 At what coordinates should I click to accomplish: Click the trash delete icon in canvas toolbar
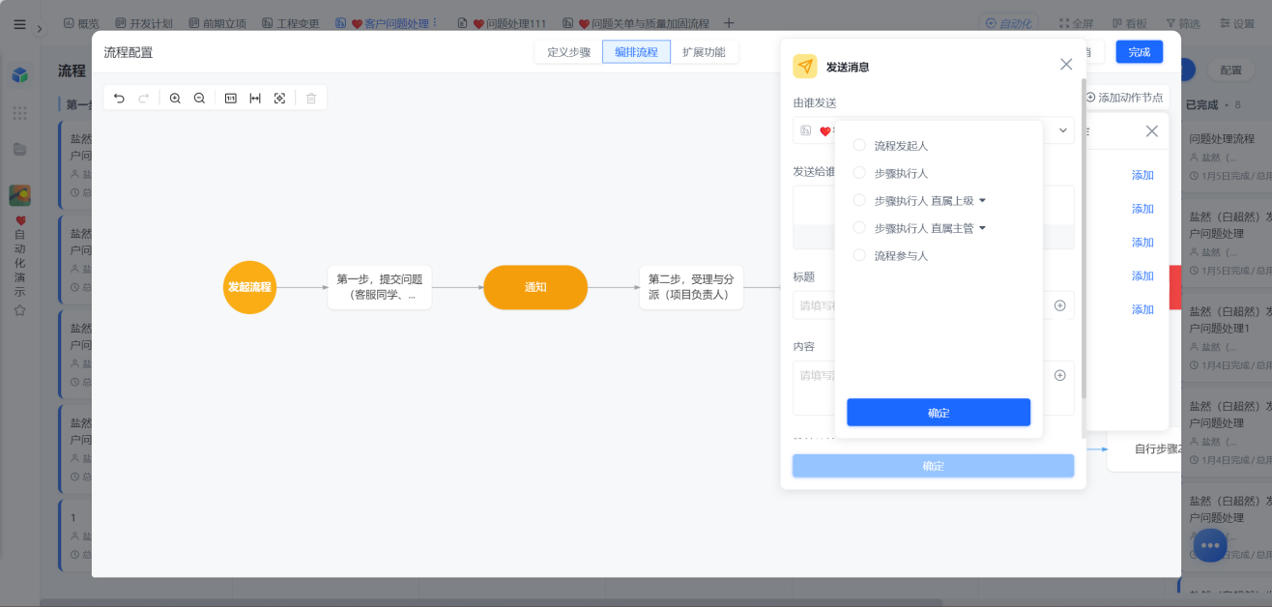pyautogui.click(x=311, y=98)
